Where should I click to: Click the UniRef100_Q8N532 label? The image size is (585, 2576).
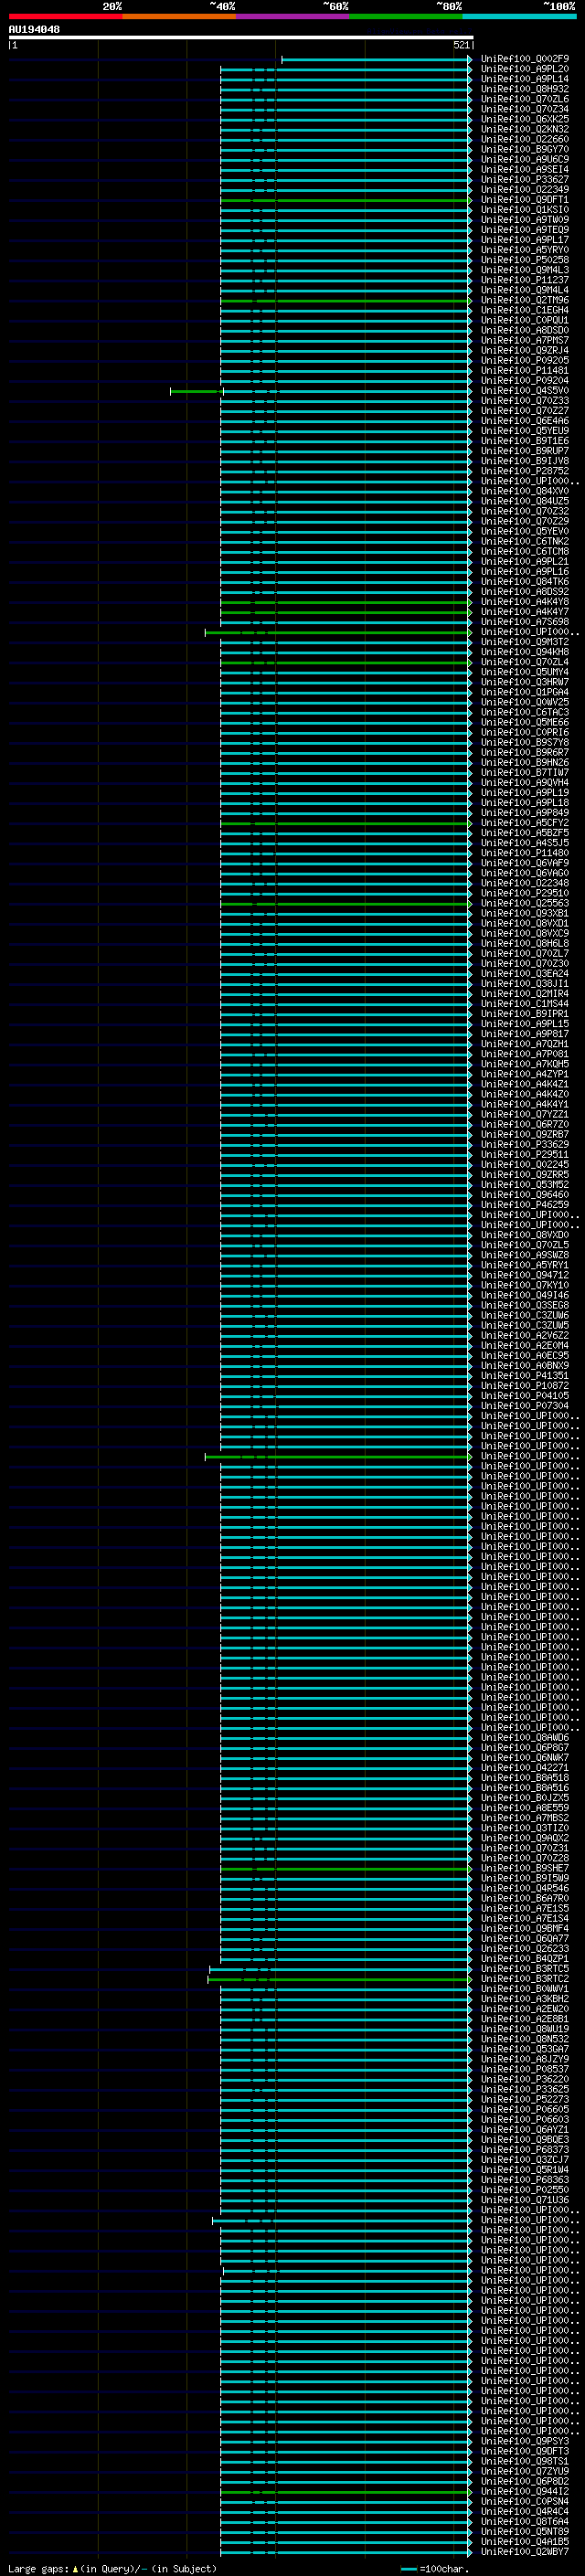coord(525,2038)
